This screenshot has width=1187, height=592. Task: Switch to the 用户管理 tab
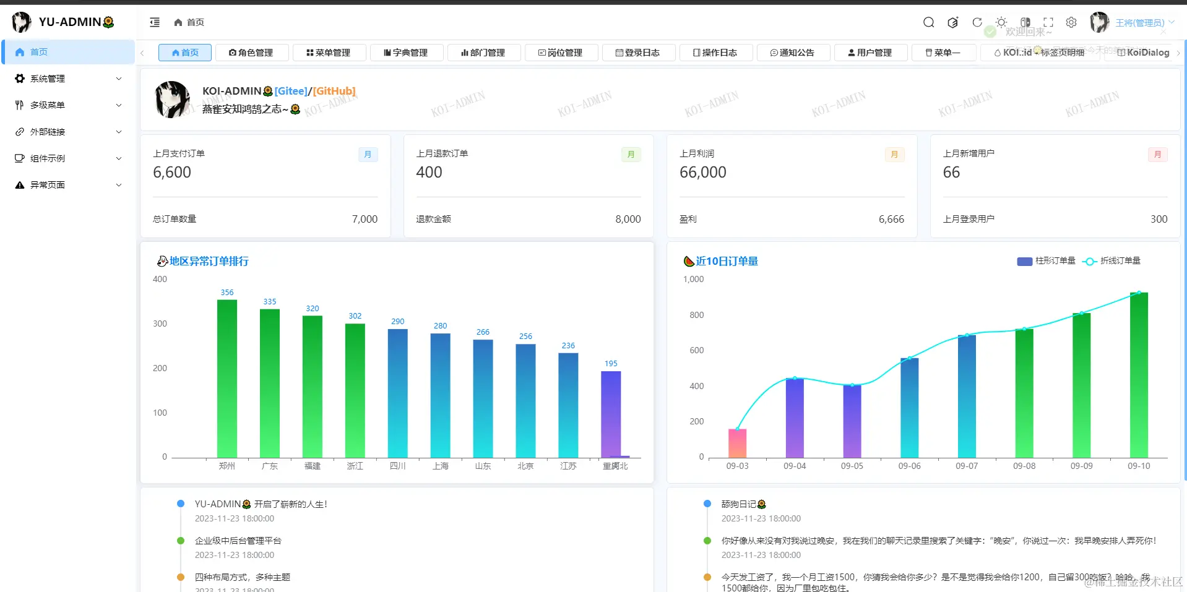[x=871, y=53]
